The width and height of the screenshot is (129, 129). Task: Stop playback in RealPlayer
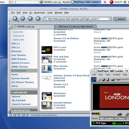[108, 80]
